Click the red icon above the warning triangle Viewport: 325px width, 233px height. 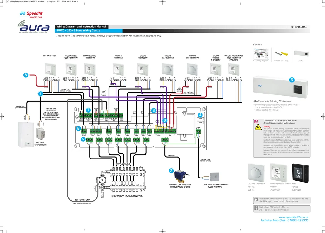click(256, 122)
